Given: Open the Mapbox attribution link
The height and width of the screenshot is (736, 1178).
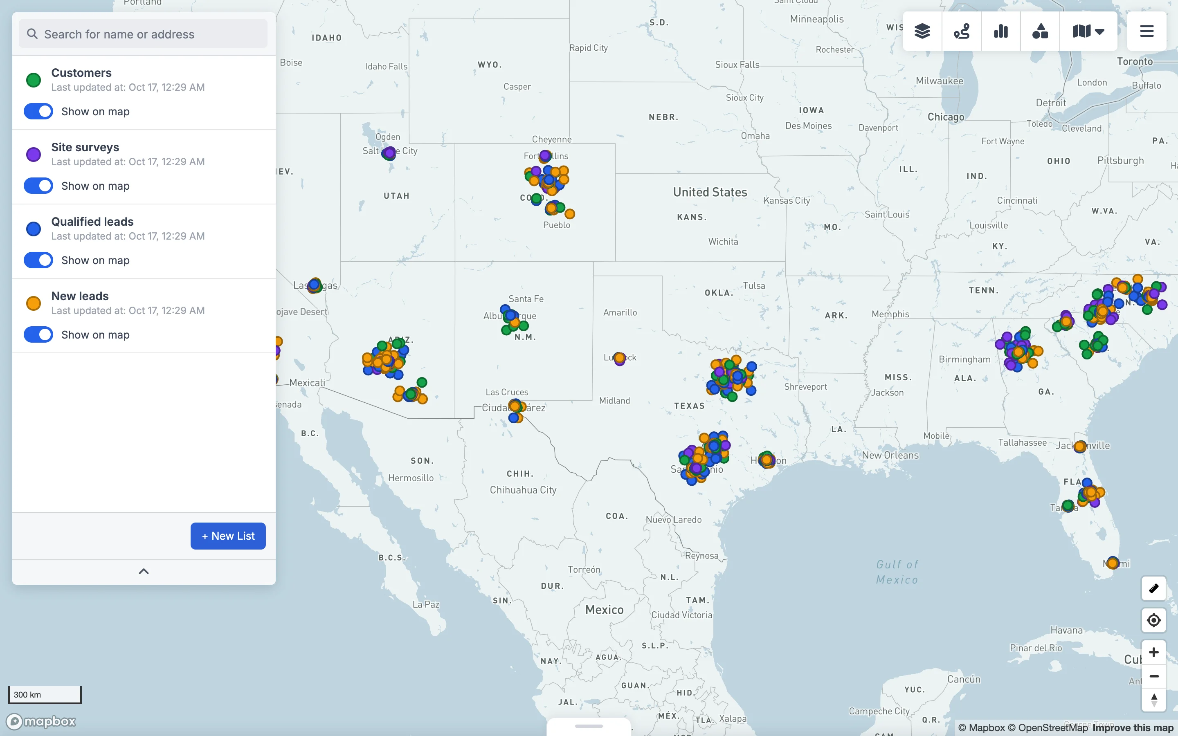Looking at the screenshot, I should (981, 728).
